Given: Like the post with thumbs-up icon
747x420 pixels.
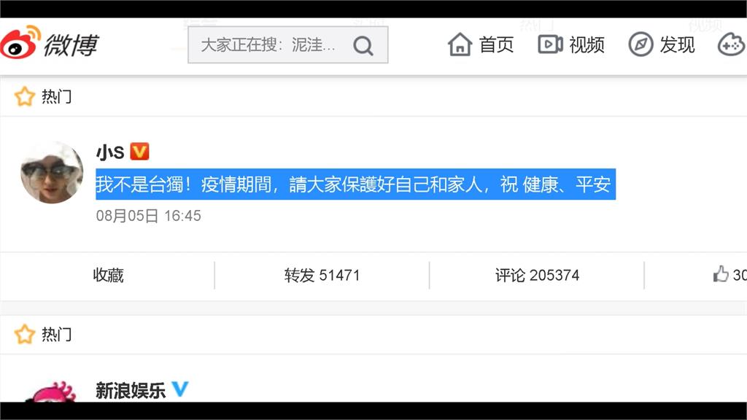Looking at the screenshot, I should pyautogui.click(x=721, y=274).
